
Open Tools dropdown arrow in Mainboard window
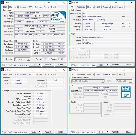click(107, 65)
